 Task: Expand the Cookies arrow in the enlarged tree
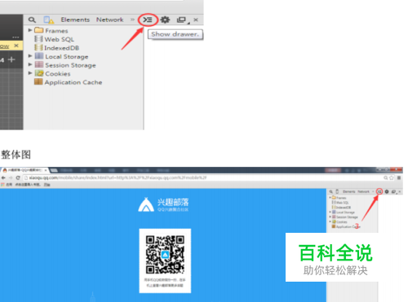[30, 73]
